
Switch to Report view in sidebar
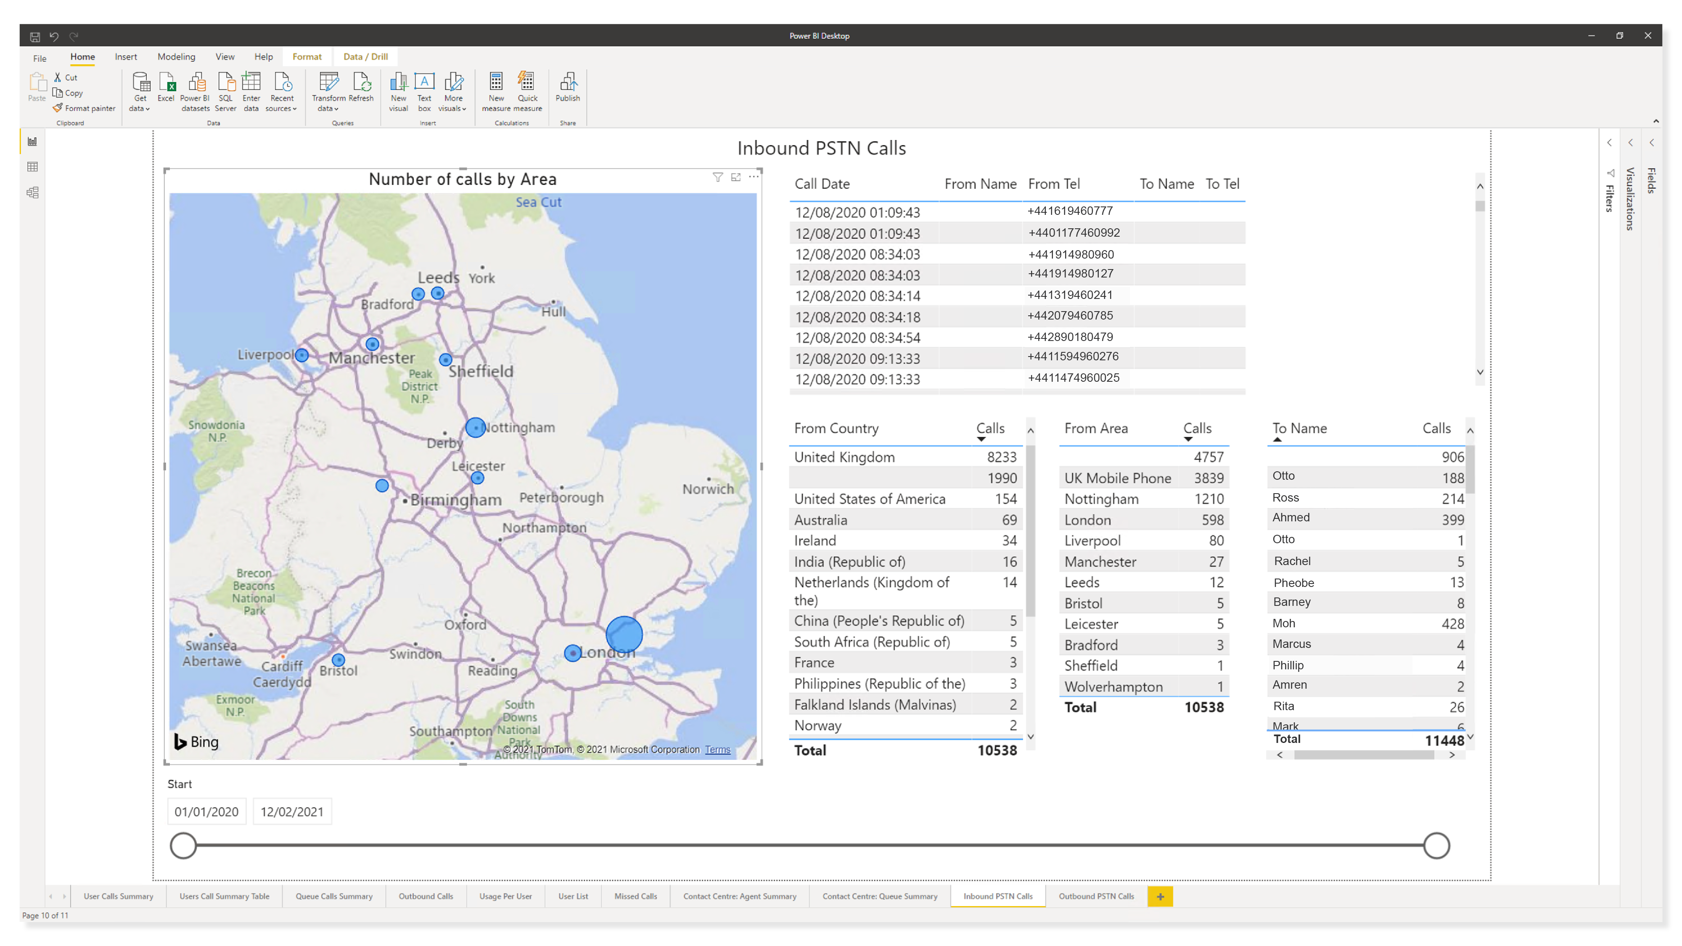point(33,142)
